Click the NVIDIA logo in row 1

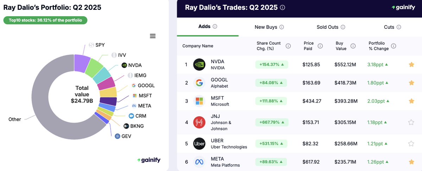[x=199, y=65]
